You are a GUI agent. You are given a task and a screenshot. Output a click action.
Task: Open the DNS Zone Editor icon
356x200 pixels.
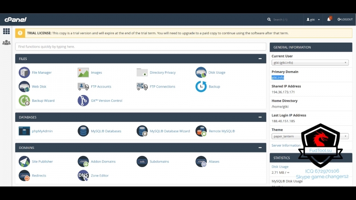[x=83, y=175]
